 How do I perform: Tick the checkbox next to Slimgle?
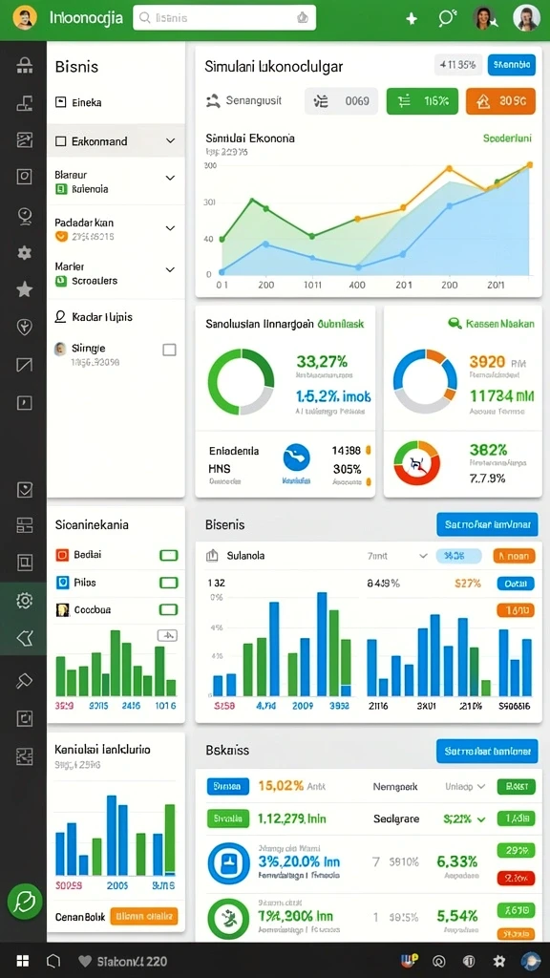pyautogui.click(x=169, y=350)
